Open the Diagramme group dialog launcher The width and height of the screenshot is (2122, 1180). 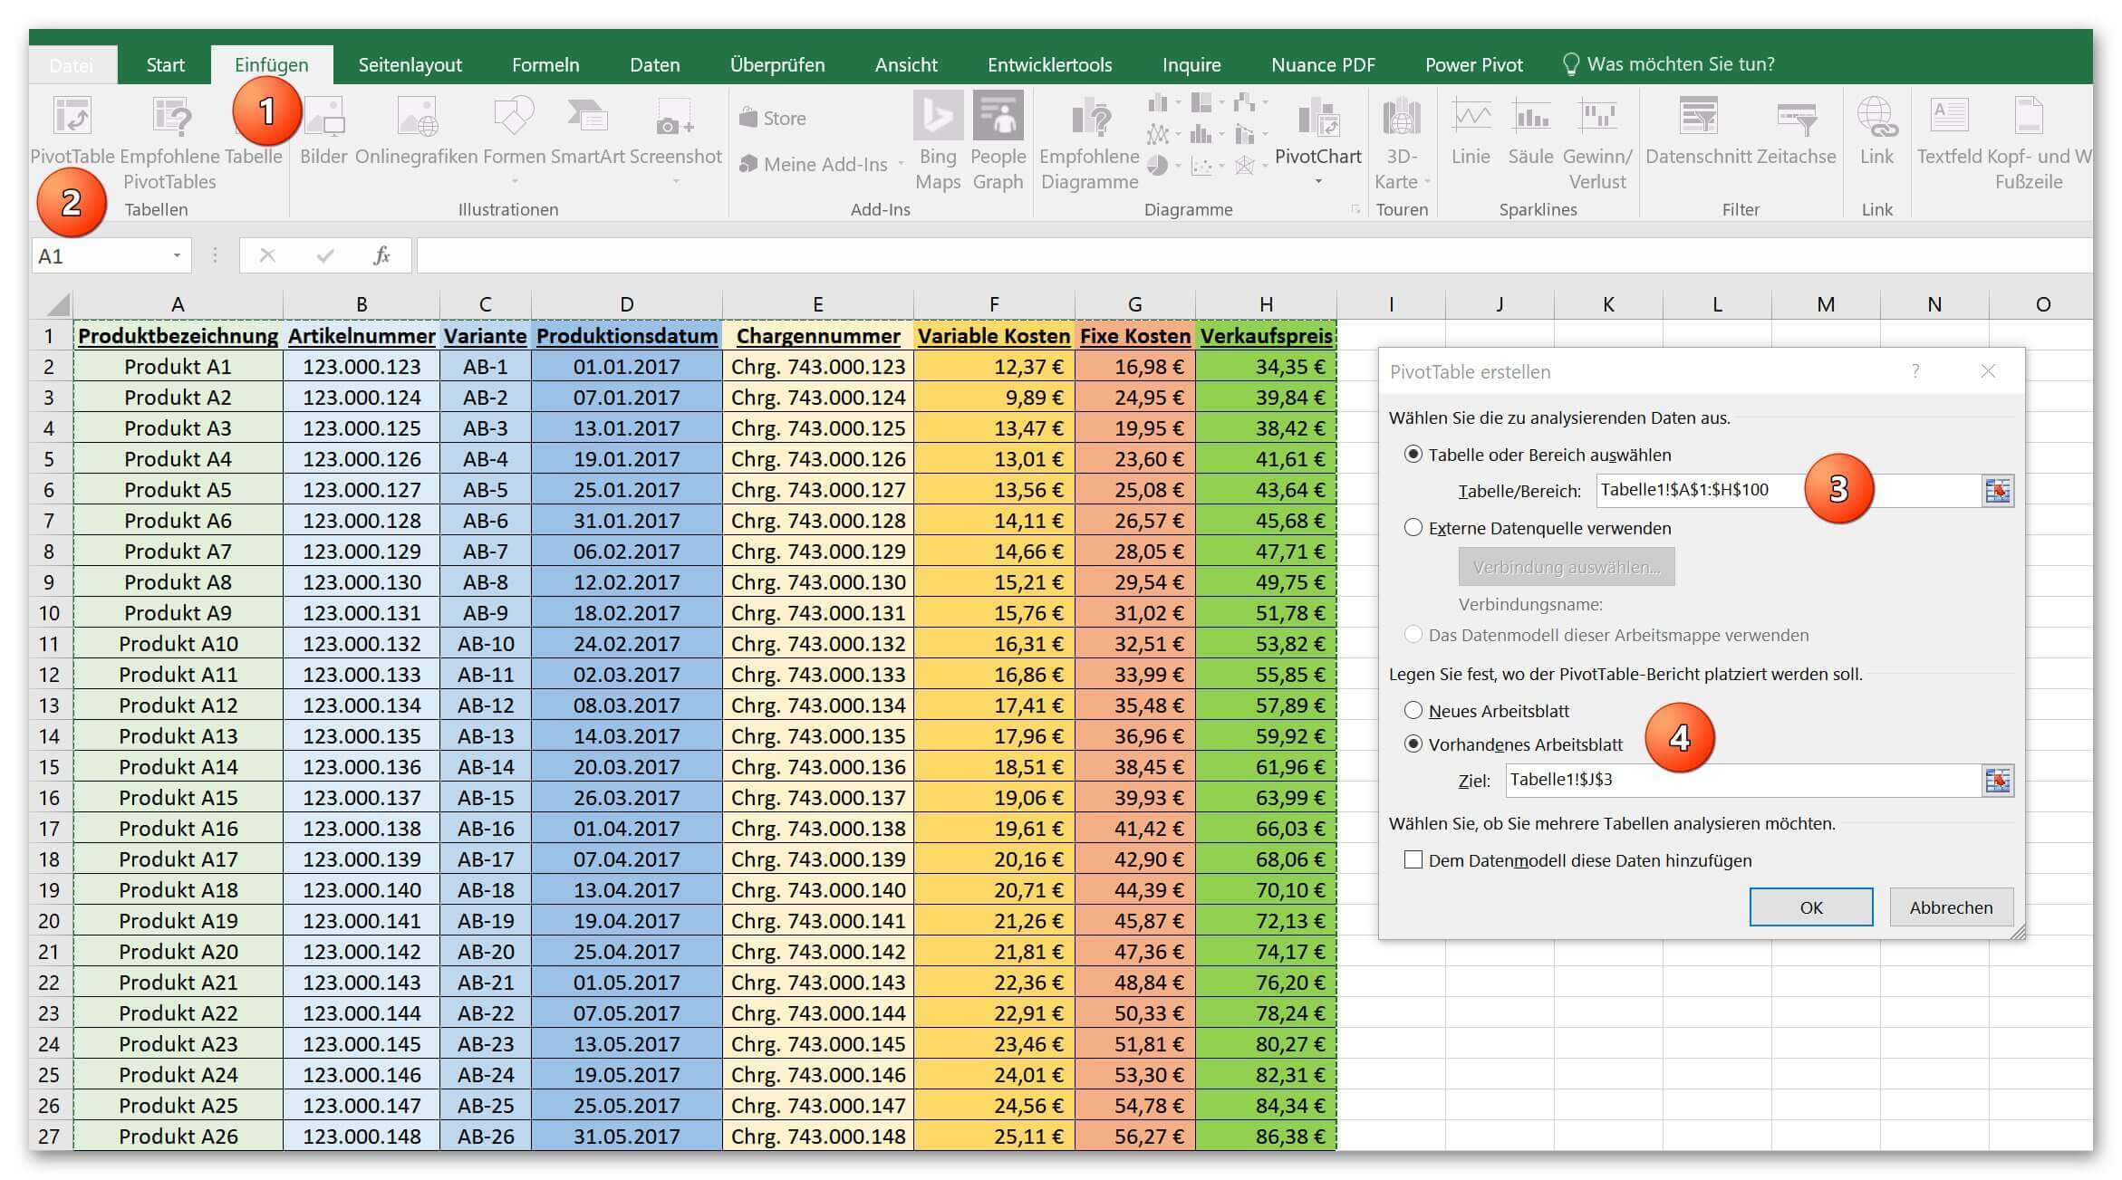click(1355, 209)
